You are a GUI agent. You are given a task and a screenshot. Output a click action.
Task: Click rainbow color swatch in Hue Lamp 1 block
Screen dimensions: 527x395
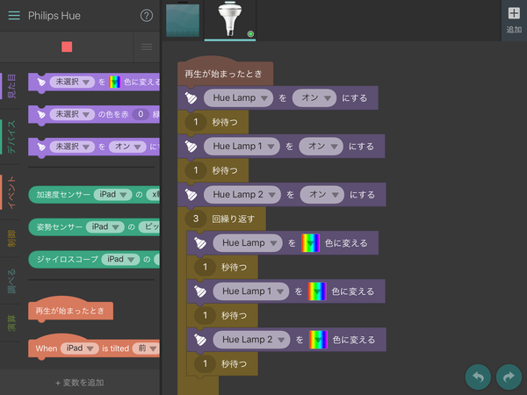318,291
